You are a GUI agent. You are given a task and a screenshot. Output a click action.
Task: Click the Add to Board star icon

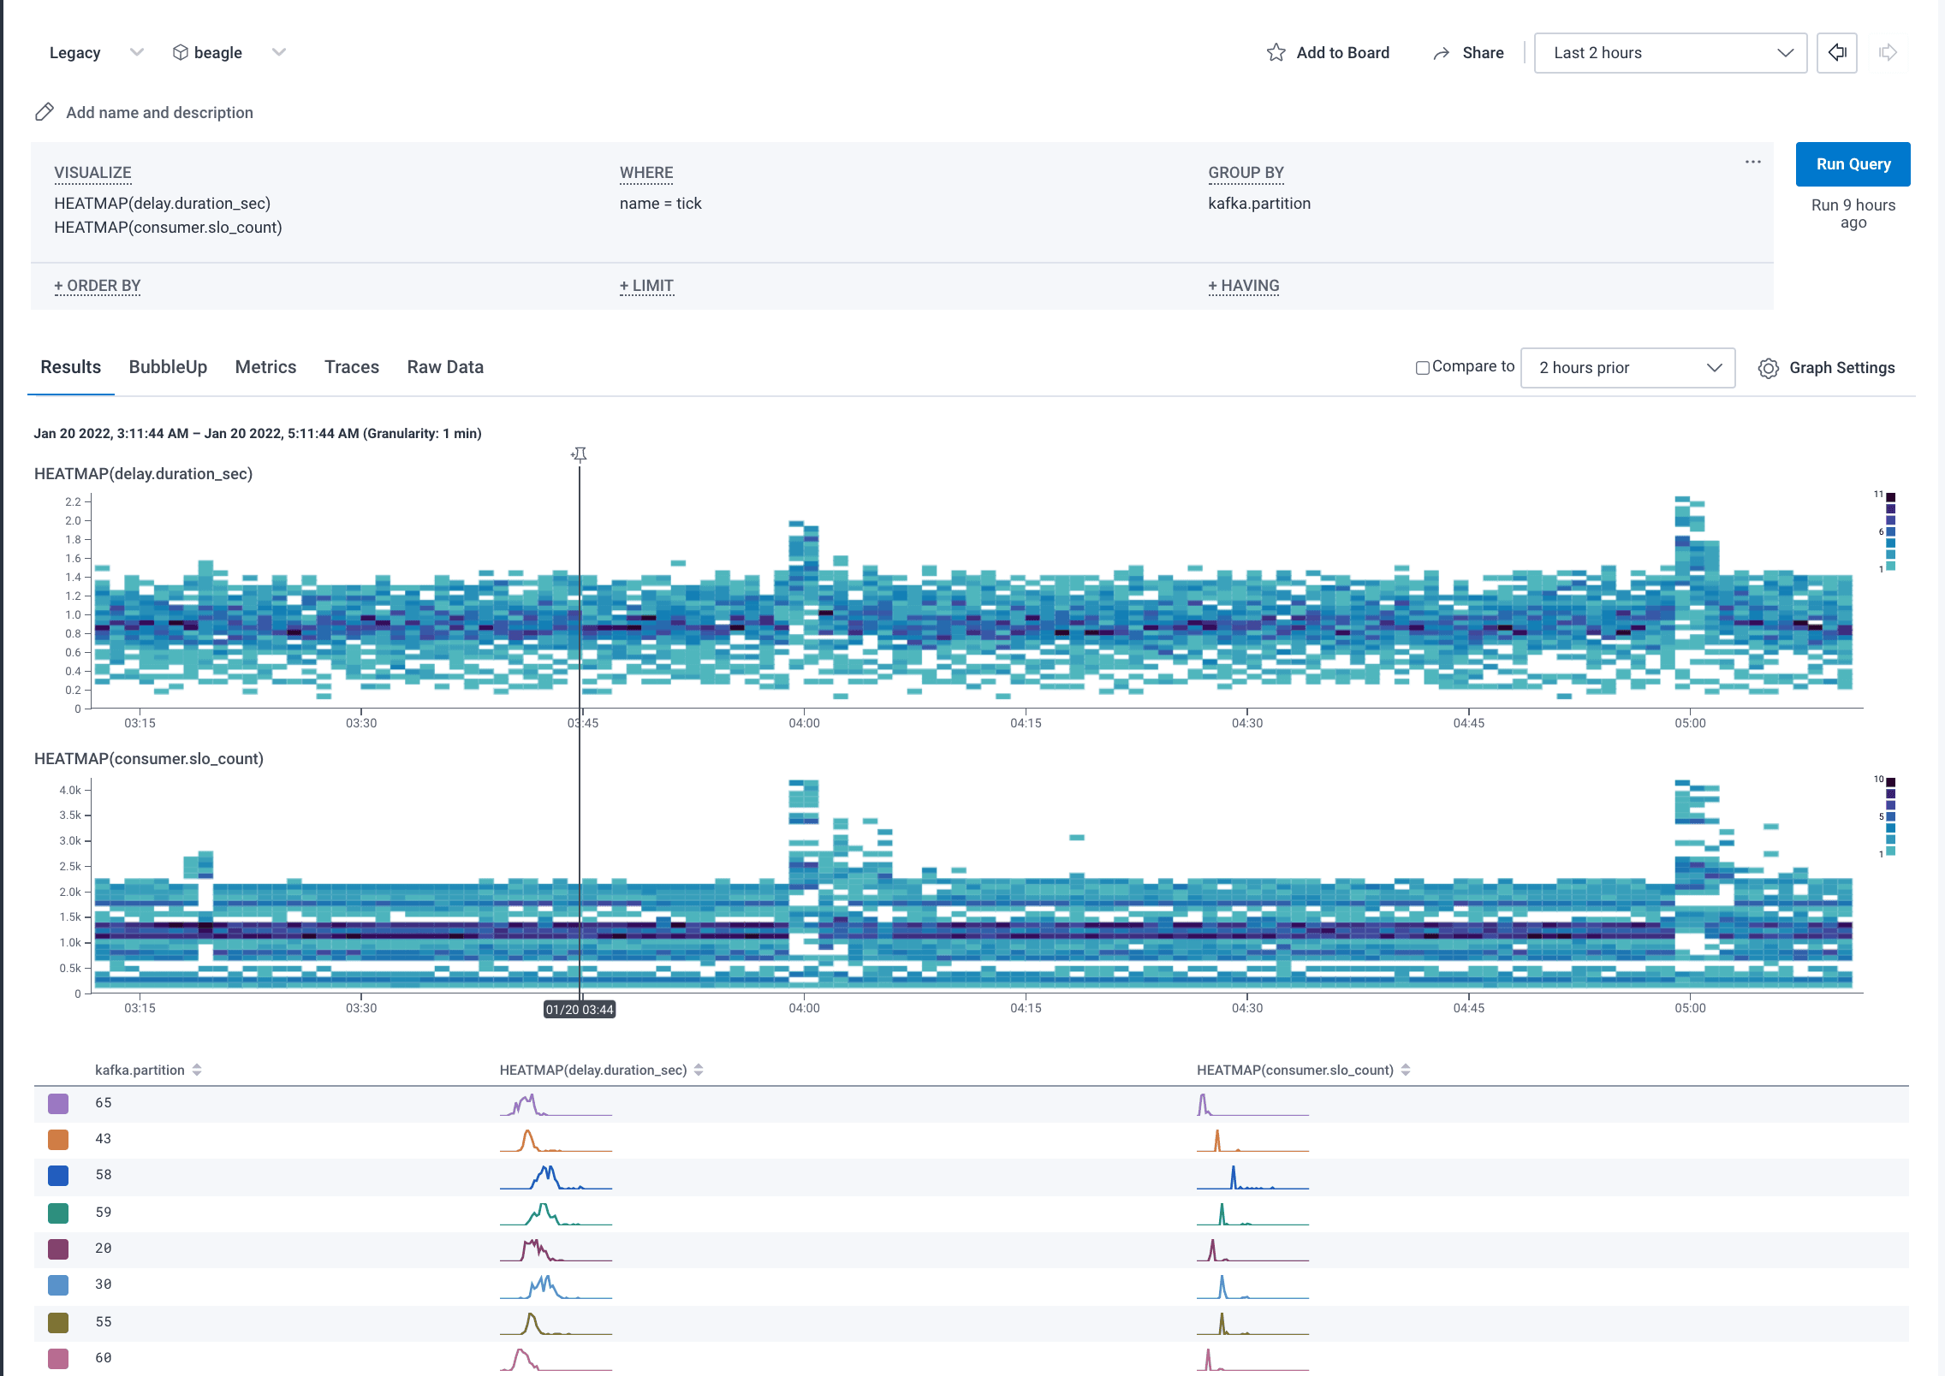pyautogui.click(x=1276, y=52)
